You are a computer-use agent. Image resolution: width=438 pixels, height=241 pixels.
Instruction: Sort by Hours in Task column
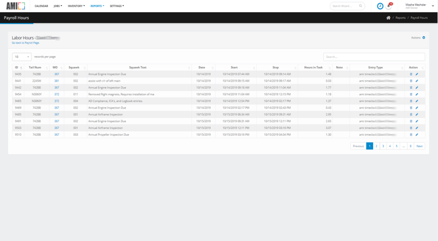click(x=315, y=67)
